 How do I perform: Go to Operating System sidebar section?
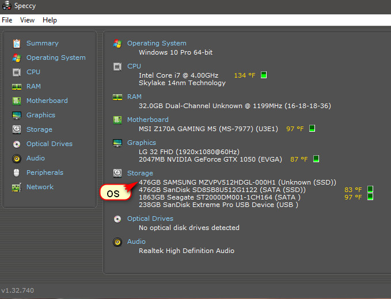[56, 57]
